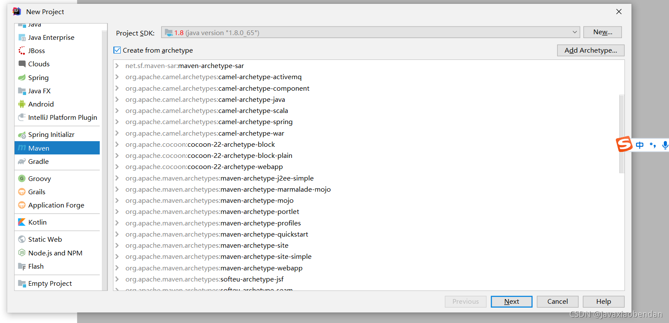Select Gradle project type
669x323 pixels.
(x=57, y=162)
